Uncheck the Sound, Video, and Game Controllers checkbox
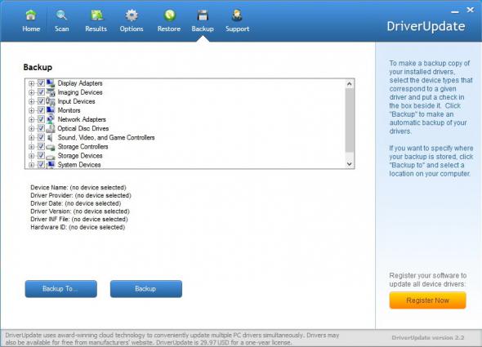482x347 pixels. tap(41, 137)
